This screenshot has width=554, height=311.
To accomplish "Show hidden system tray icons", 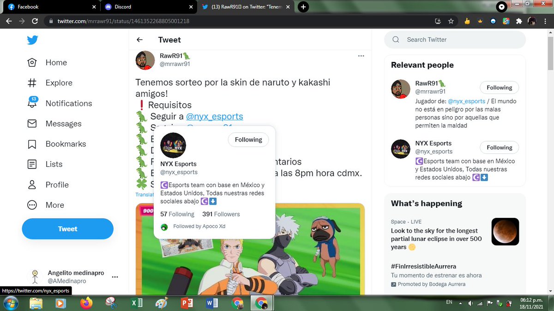I will coord(460,303).
